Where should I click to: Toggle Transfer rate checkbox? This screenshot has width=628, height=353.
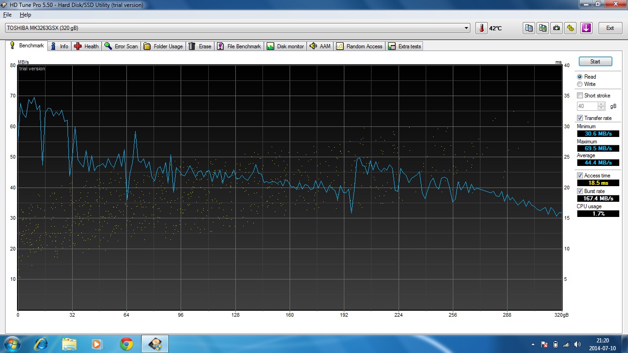(580, 118)
